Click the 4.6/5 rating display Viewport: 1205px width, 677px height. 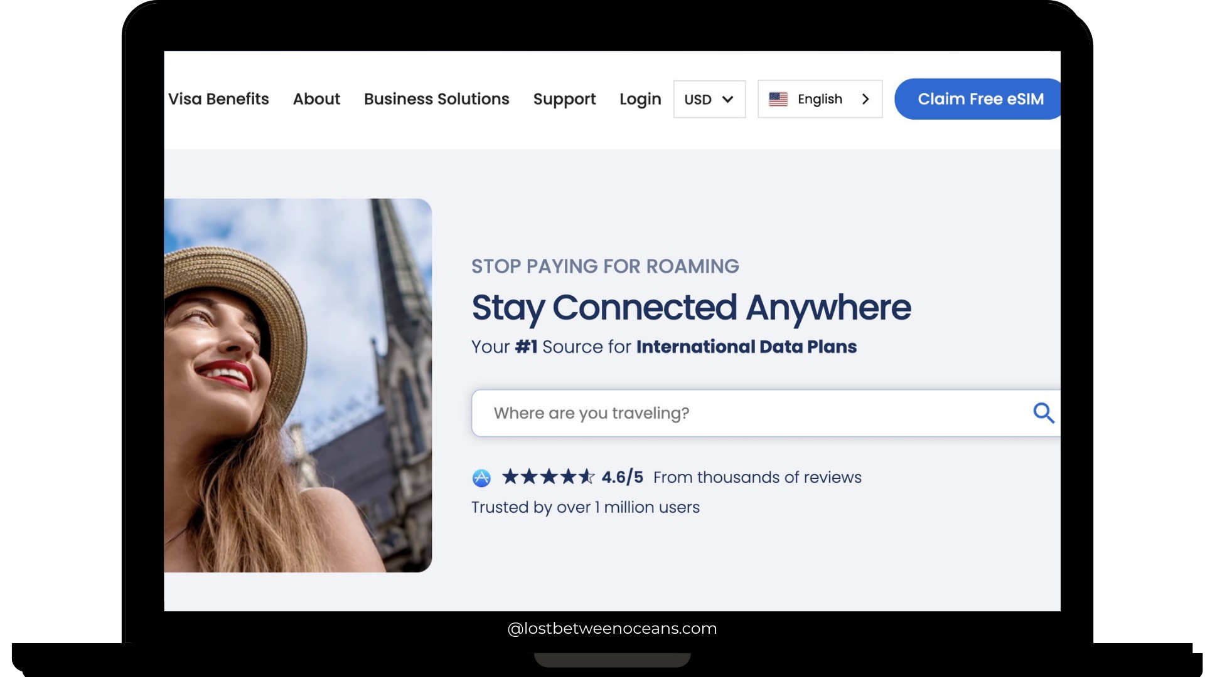(x=621, y=477)
